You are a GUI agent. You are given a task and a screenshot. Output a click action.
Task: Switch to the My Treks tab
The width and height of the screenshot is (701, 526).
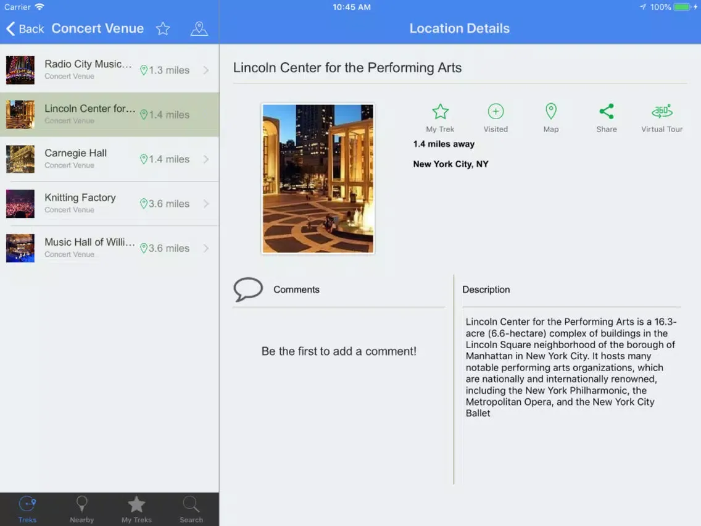pos(136,509)
